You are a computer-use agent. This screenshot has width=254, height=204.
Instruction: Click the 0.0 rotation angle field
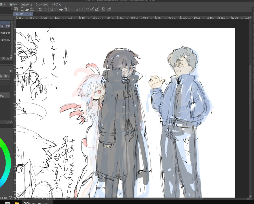click(47, 199)
